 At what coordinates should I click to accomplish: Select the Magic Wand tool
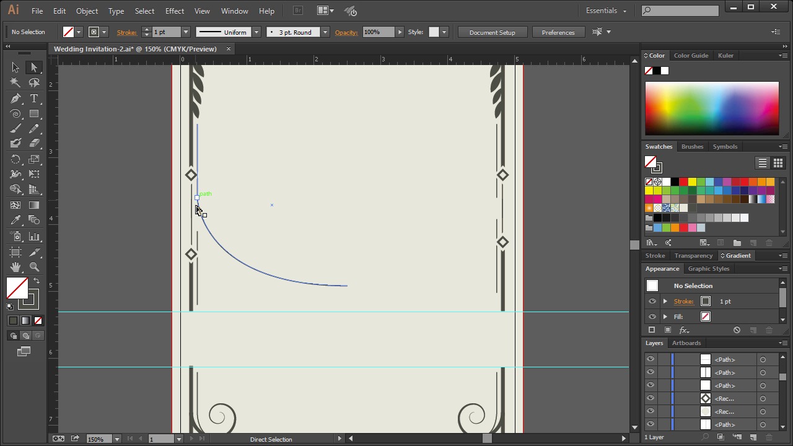coord(15,82)
